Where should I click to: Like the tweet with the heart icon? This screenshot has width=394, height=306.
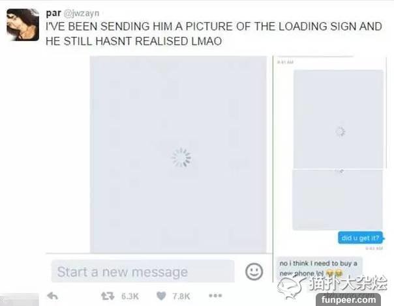coord(161,296)
